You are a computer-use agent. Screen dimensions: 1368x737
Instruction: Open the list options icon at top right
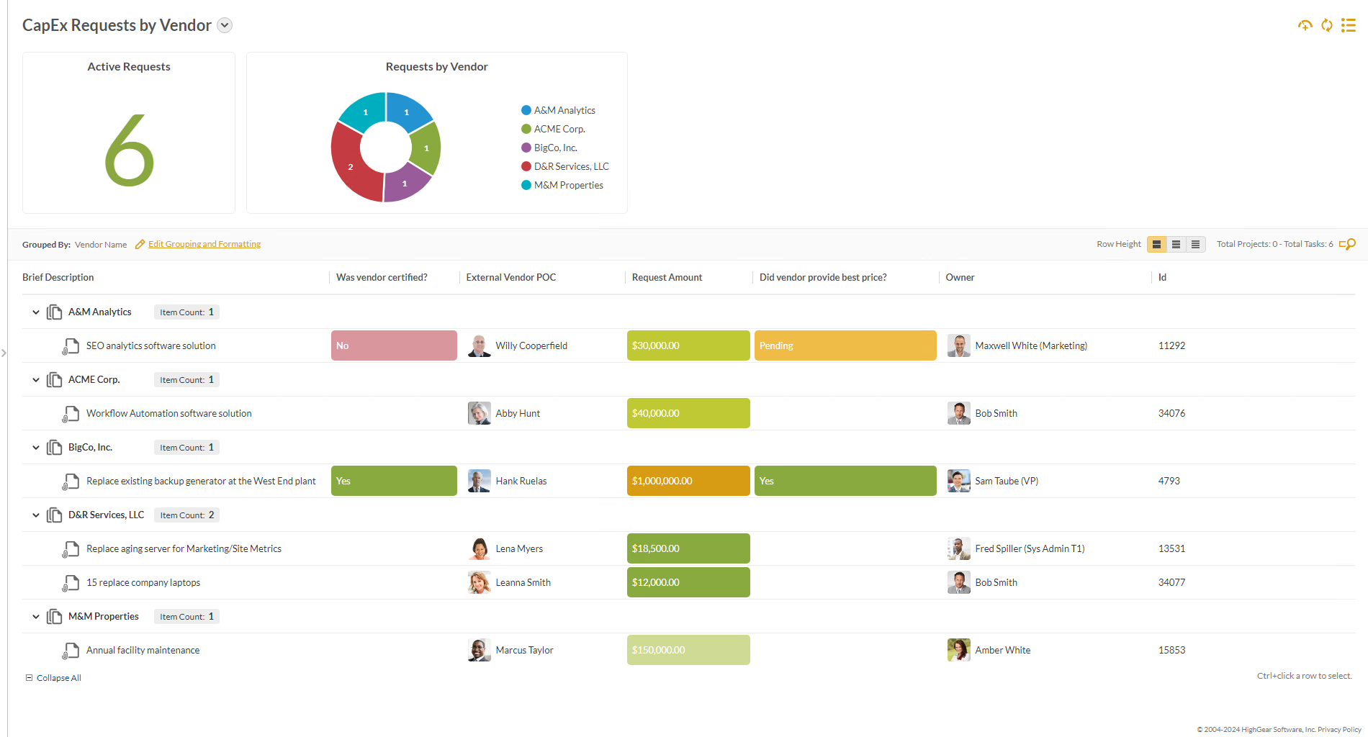(1349, 25)
